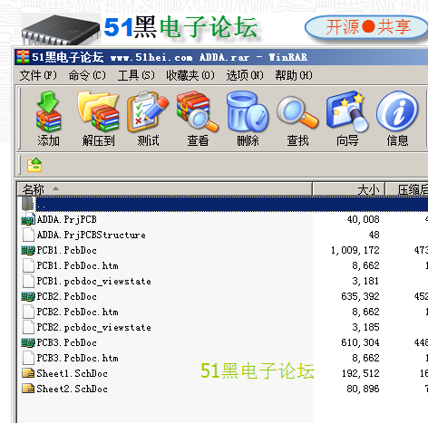Click the size value 635,392
The image size is (428, 423).
[360, 296]
